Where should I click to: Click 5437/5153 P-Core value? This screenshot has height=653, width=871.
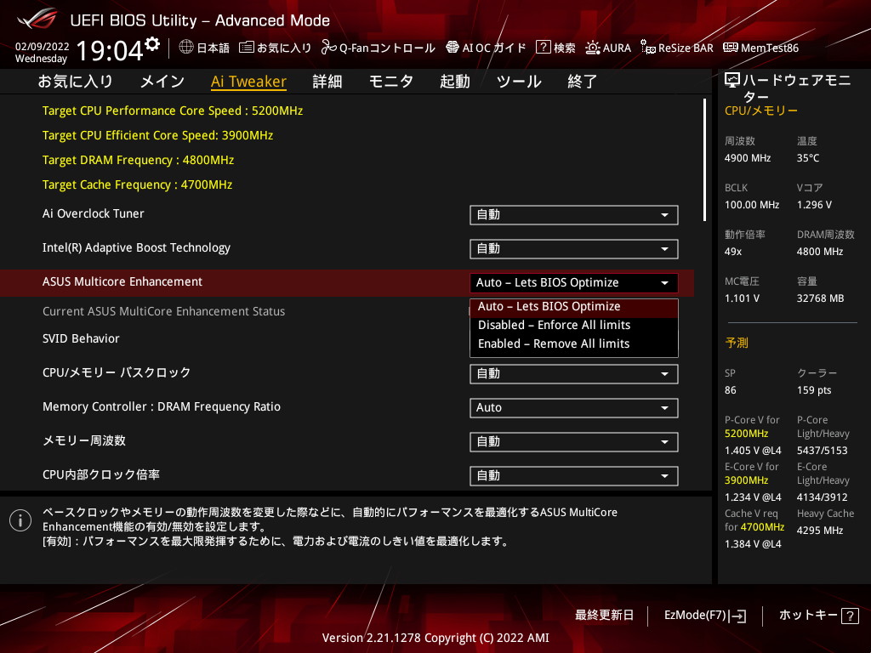coord(823,451)
